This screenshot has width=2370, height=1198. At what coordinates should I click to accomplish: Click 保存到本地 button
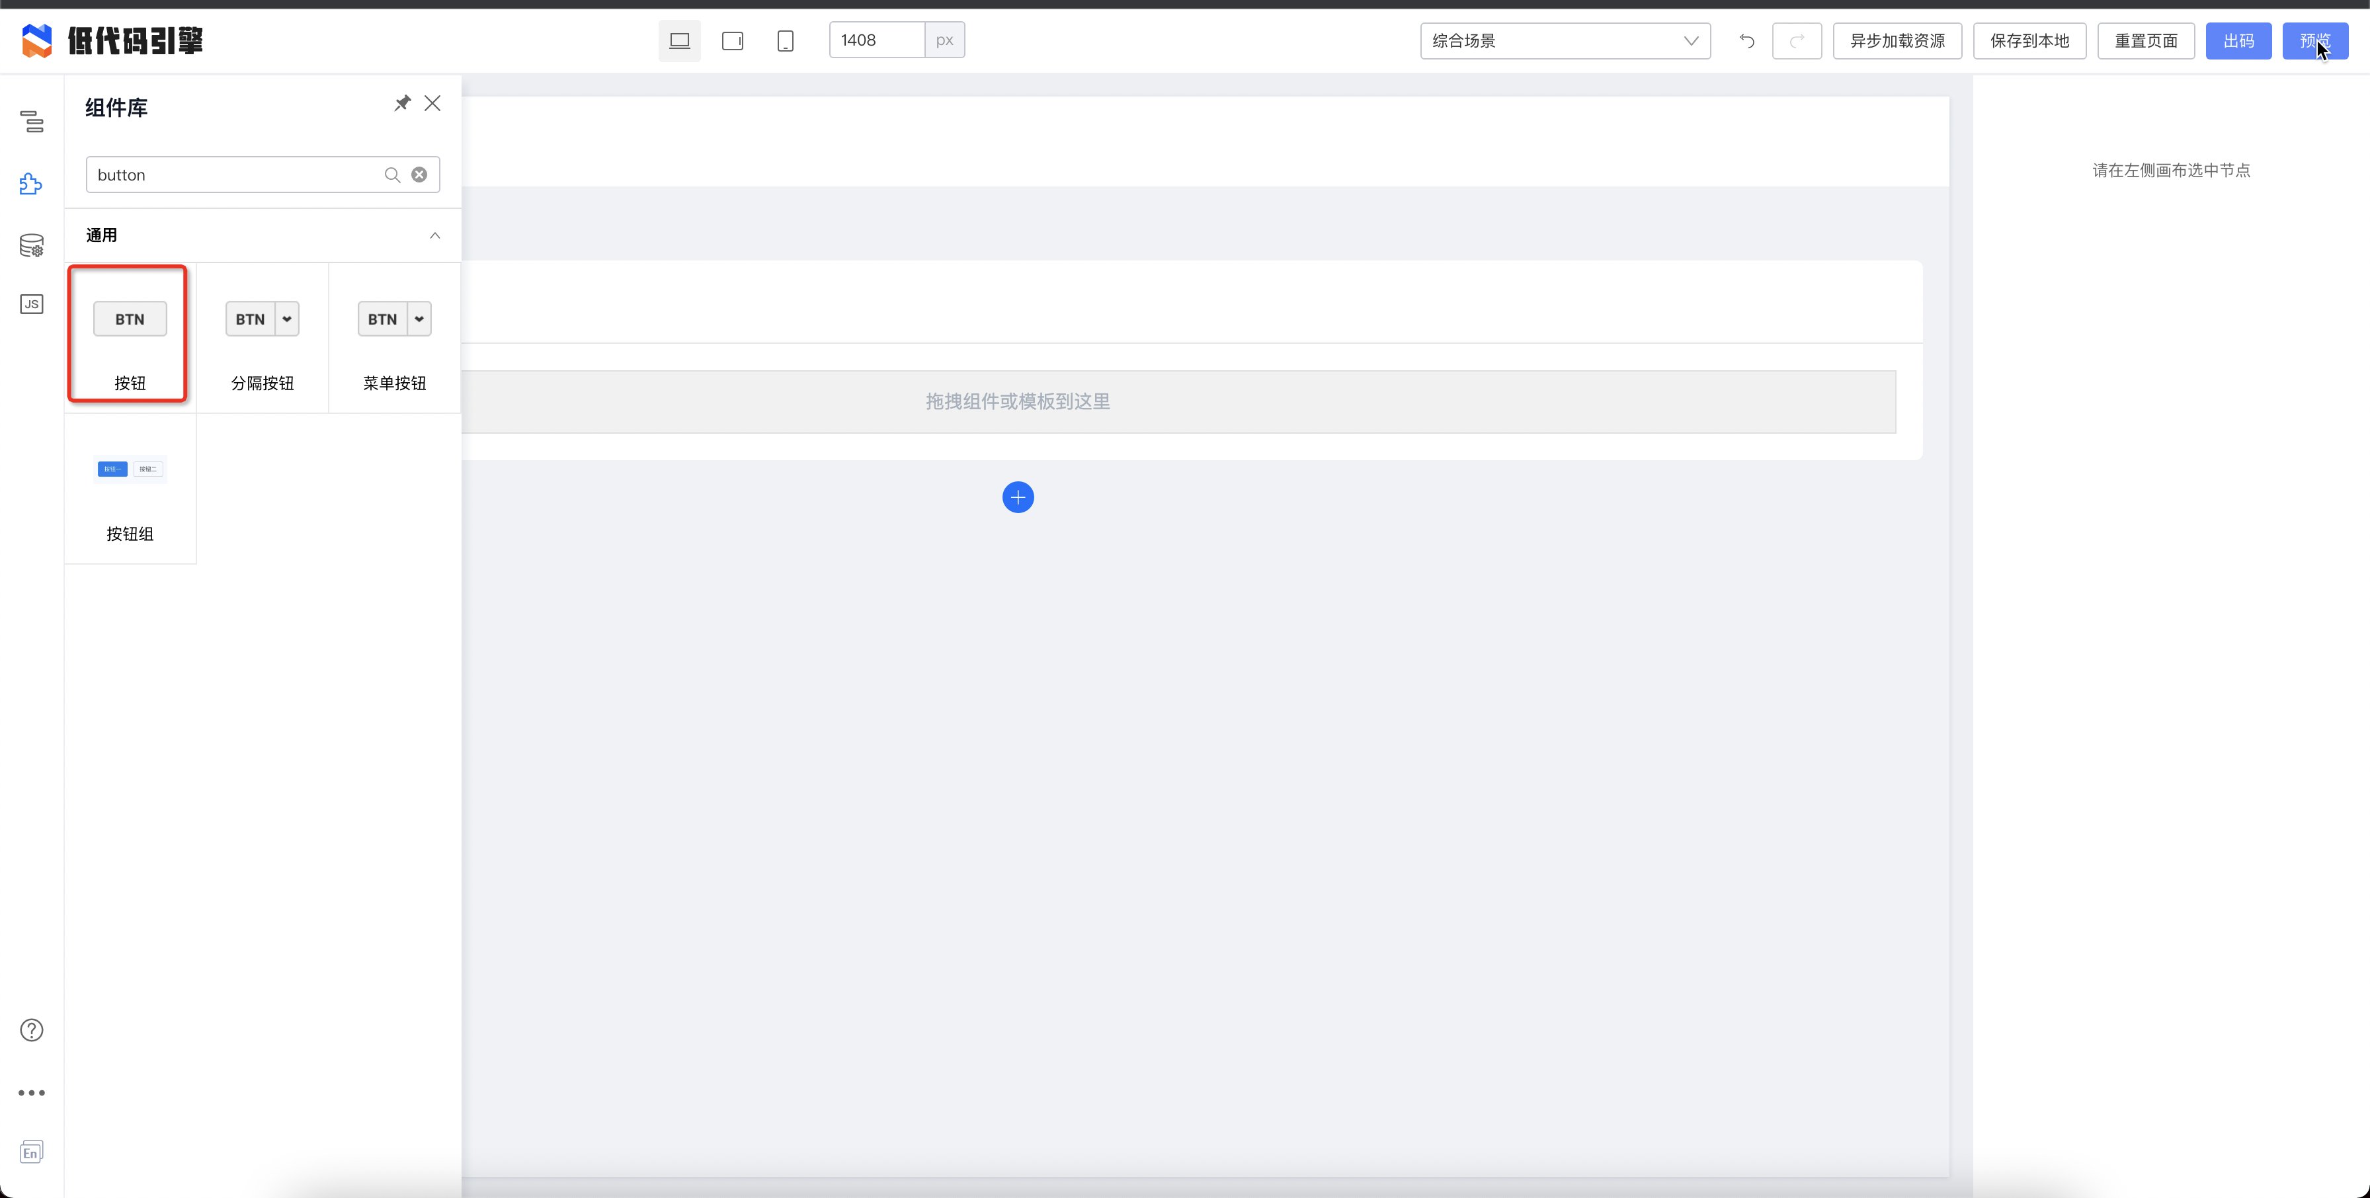(2029, 40)
